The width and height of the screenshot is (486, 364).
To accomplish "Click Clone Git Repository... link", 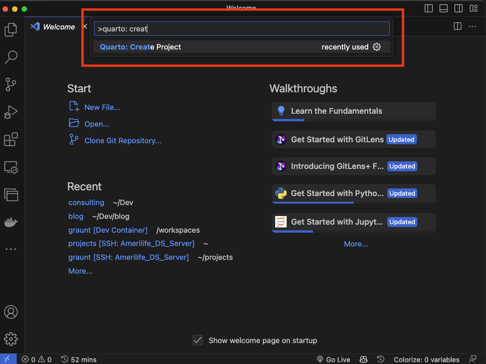I will (x=123, y=140).
